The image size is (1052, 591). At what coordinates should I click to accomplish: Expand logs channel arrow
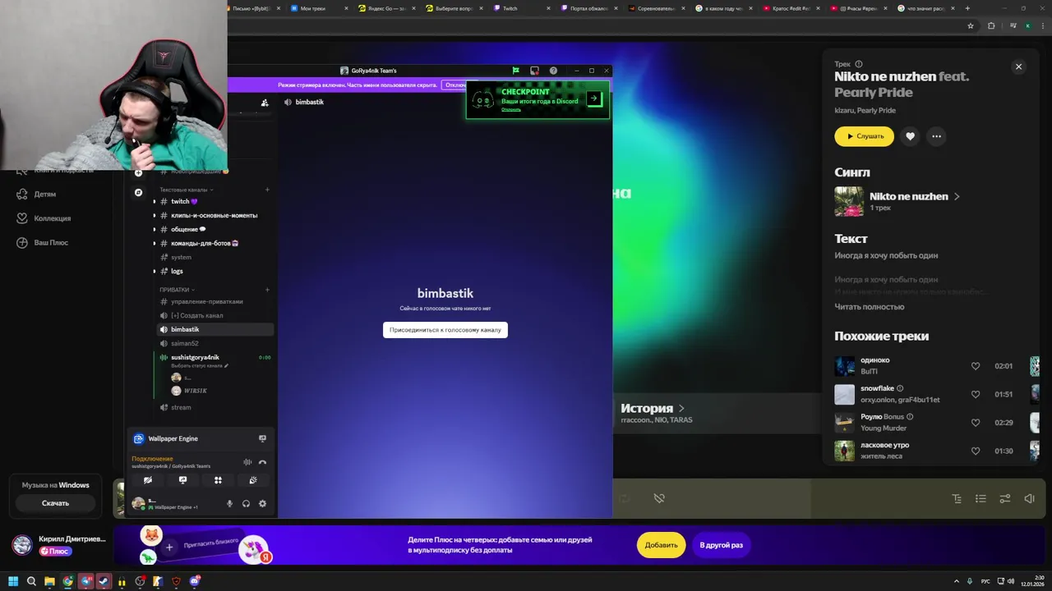click(155, 271)
